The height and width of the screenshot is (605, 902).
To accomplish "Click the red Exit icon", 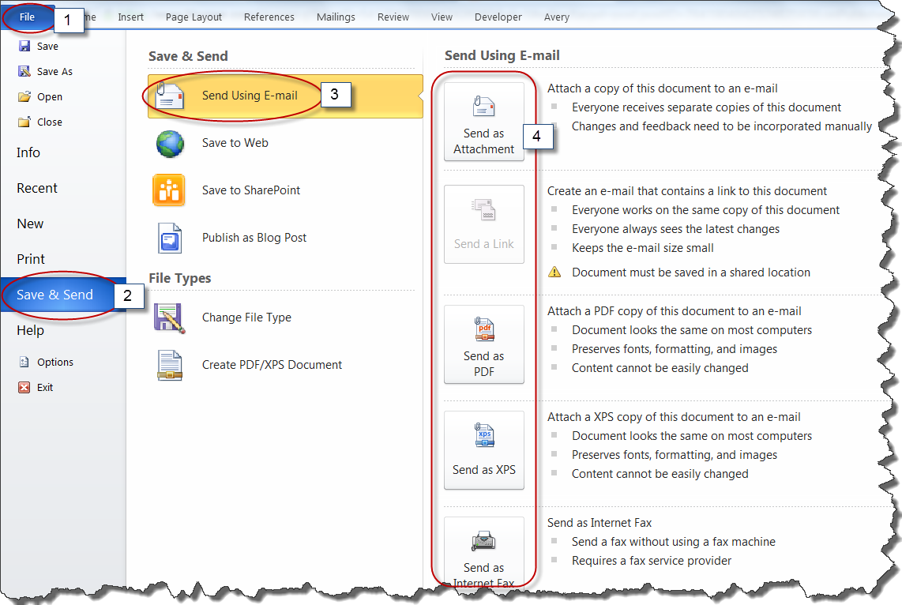I will (x=24, y=387).
